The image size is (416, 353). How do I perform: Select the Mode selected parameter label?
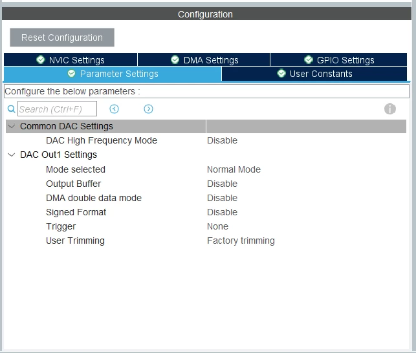tap(76, 169)
